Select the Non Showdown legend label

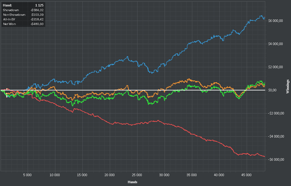click(14, 15)
